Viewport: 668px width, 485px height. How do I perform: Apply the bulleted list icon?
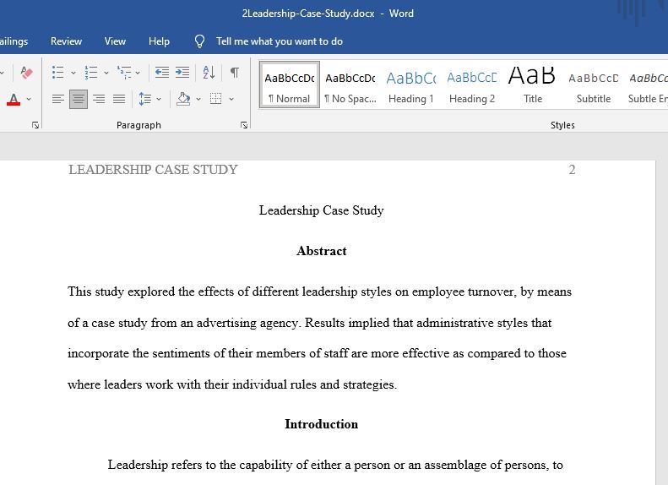tap(58, 73)
